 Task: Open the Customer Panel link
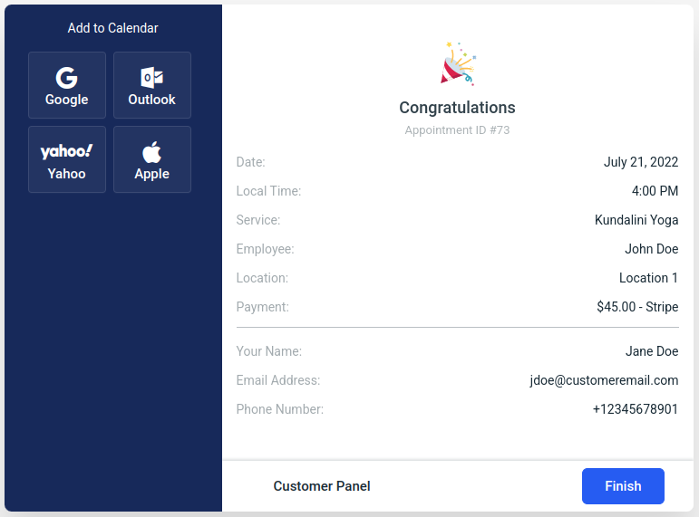[x=322, y=486]
